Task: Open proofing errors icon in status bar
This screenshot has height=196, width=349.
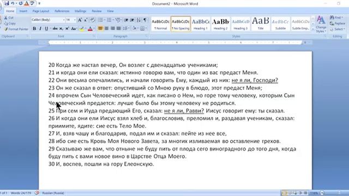Action: [37, 193]
